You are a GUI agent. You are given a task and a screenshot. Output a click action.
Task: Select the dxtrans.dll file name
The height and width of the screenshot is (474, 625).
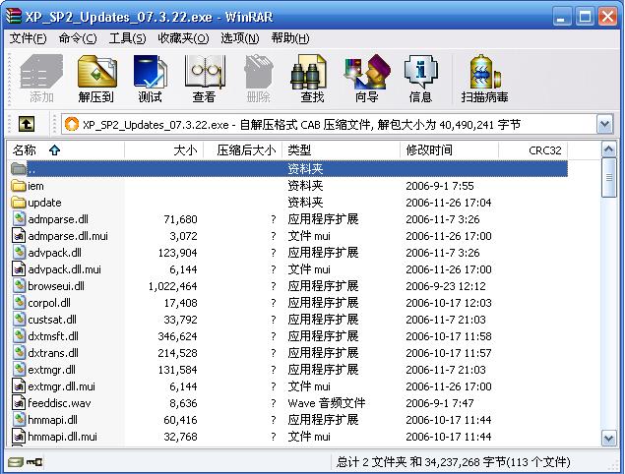click(x=53, y=353)
